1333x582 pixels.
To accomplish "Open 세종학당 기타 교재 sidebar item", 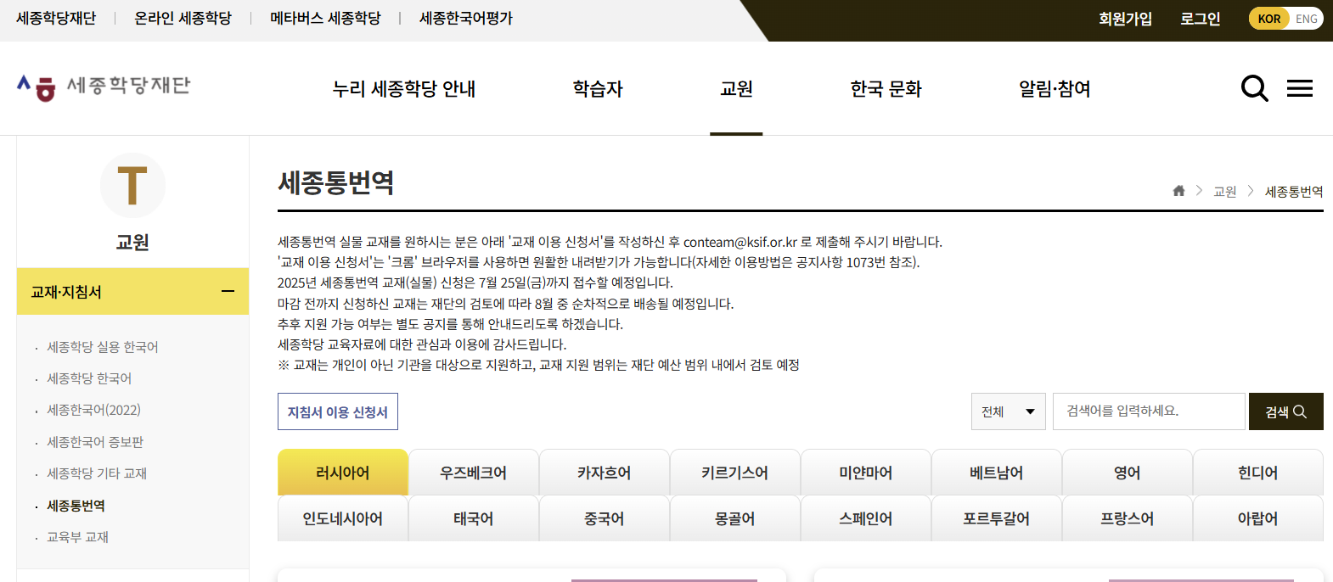I will [x=97, y=473].
